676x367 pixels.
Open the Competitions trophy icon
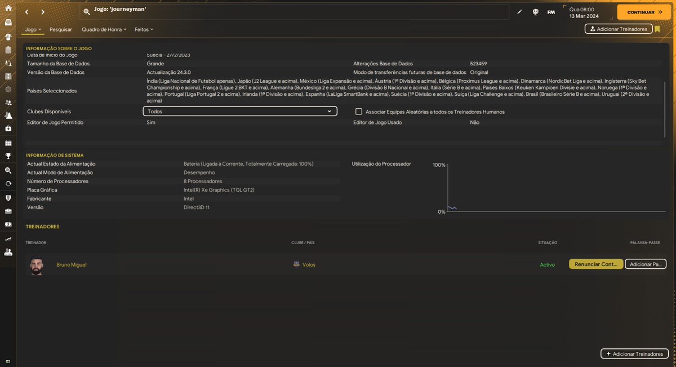(x=8, y=156)
